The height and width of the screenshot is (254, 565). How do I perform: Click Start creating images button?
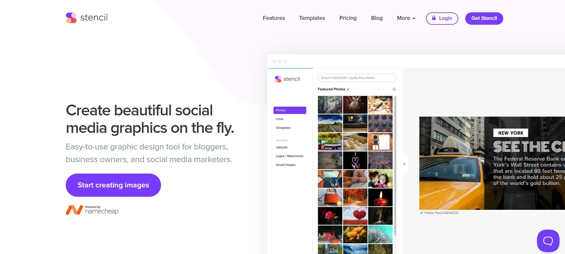click(113, 185)
